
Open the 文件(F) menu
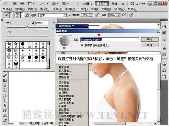[7, 9]
